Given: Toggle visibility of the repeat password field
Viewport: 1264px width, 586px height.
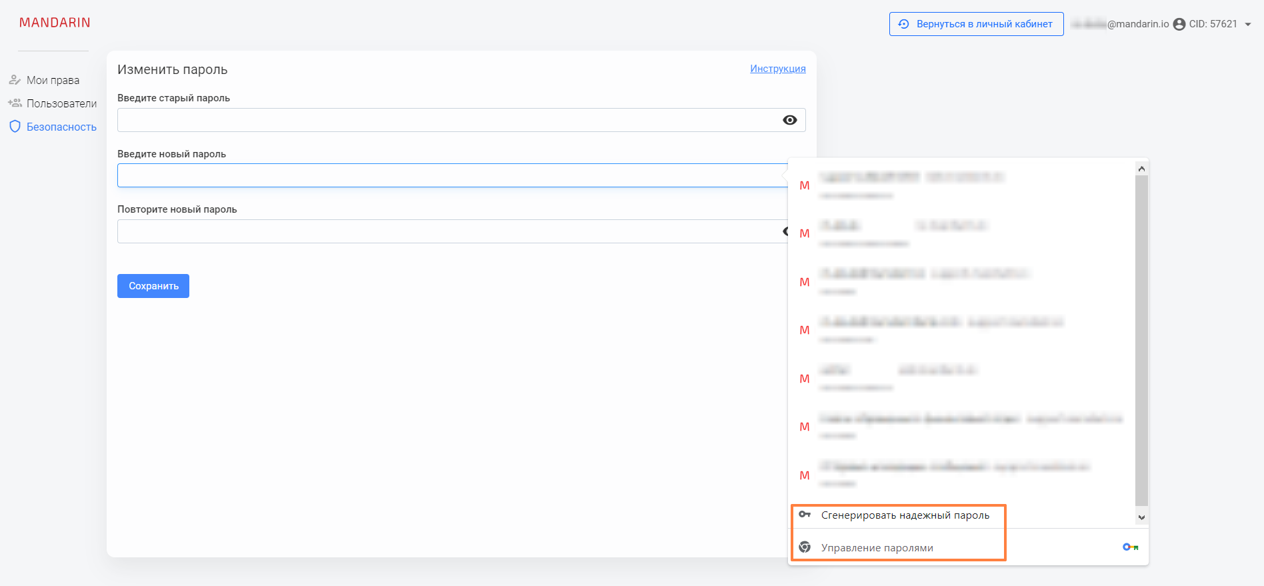Looking at the screenshot, I should pos(785,231).
